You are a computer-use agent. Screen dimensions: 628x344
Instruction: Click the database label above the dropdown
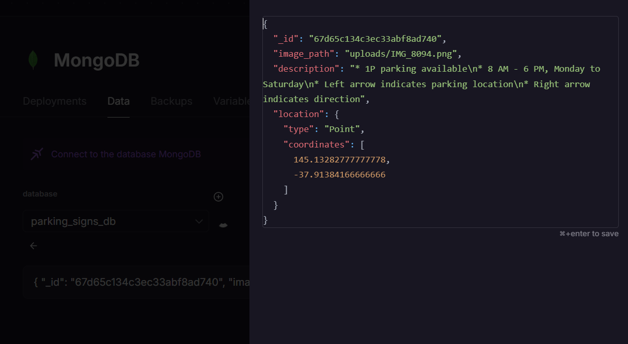click(x=40, y=194)
